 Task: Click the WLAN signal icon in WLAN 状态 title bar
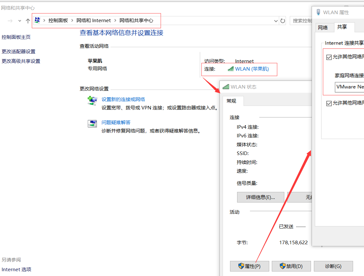click(226, 87)
